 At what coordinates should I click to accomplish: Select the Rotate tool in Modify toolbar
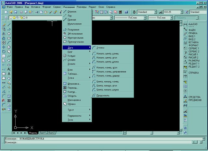tap(3, 51)
